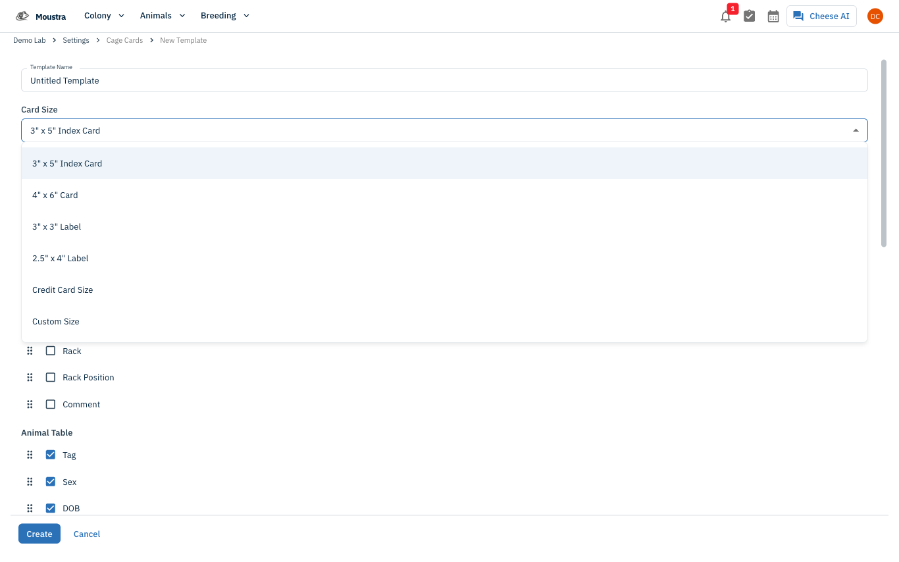Open the tasks checklist icon
The image size is (899, 562).
[750, 16]
